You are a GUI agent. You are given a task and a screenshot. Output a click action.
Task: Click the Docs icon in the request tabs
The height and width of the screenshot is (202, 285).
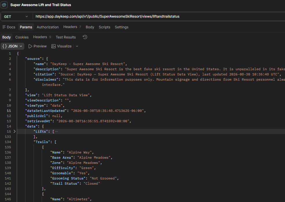4,27
